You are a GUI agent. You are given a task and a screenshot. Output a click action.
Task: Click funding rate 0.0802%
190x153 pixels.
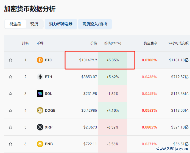pos(149,127)
